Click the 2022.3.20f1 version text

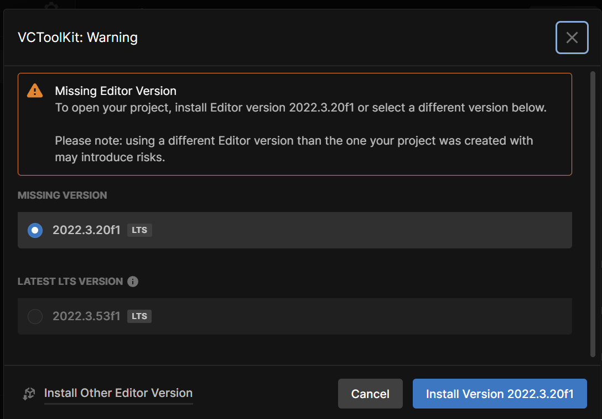coord(86,230)
